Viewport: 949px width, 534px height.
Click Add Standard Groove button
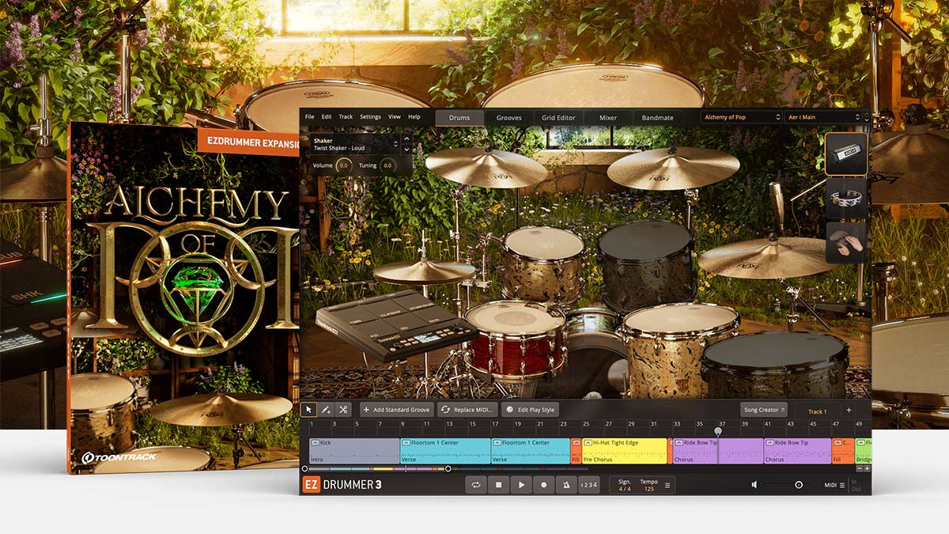pos(397,410)
